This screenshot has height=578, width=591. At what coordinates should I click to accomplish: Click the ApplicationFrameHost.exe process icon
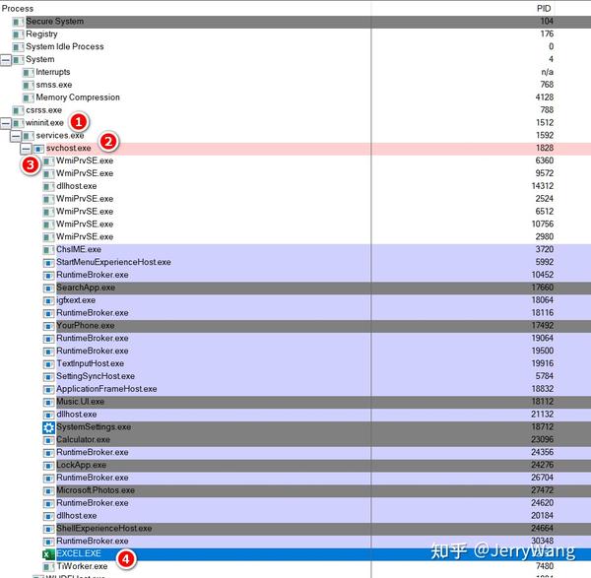(48, 390)
